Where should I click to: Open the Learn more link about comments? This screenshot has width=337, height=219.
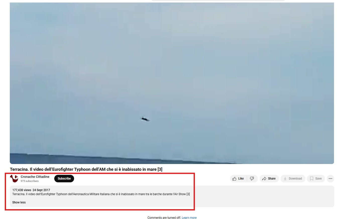pos(189,218)
